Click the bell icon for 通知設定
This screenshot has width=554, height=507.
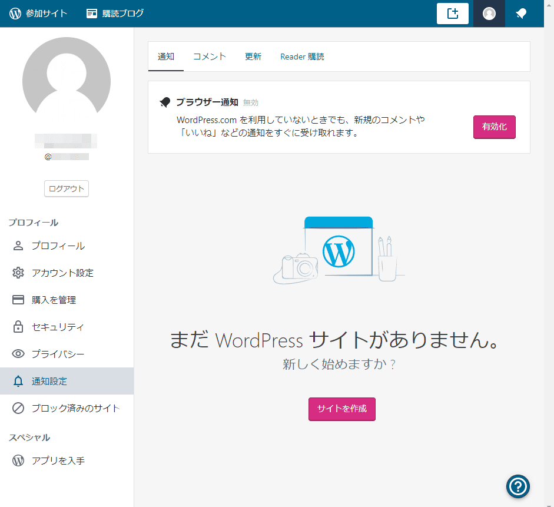tap(18, 381)
